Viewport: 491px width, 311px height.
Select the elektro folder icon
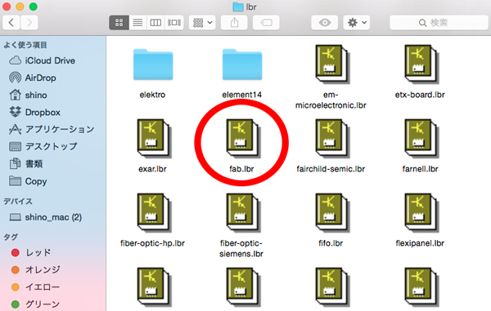[153, 64]
